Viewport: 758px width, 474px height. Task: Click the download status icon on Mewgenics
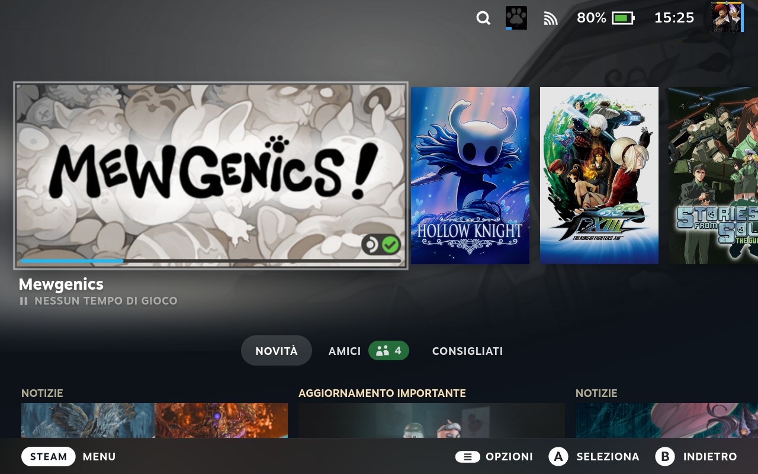tap(371, 244)
